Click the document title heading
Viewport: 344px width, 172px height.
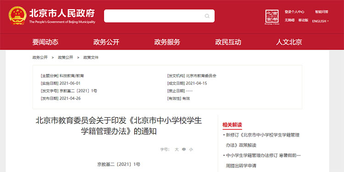(119, 126)
